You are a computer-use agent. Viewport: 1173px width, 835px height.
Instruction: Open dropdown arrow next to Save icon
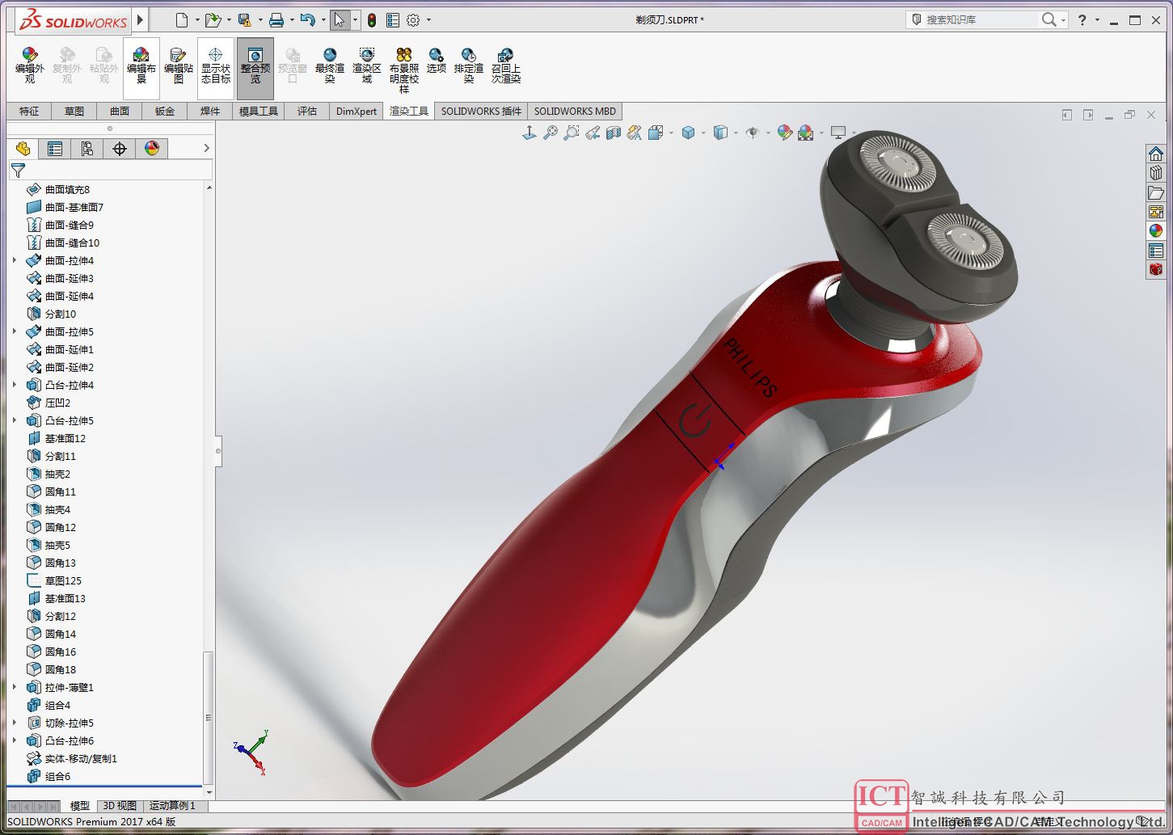click(260, 20)
